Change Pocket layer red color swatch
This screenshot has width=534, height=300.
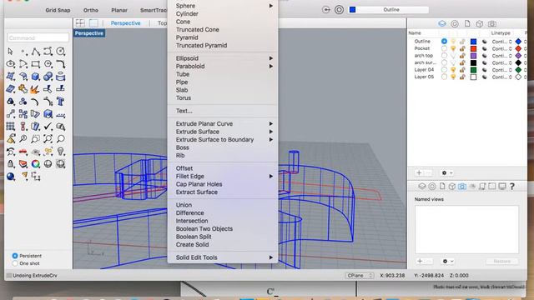473,48
